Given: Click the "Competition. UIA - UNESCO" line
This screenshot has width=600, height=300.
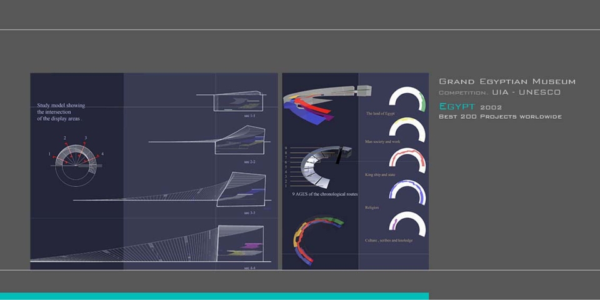Looking at the screenshot, I should coord(500,92).
